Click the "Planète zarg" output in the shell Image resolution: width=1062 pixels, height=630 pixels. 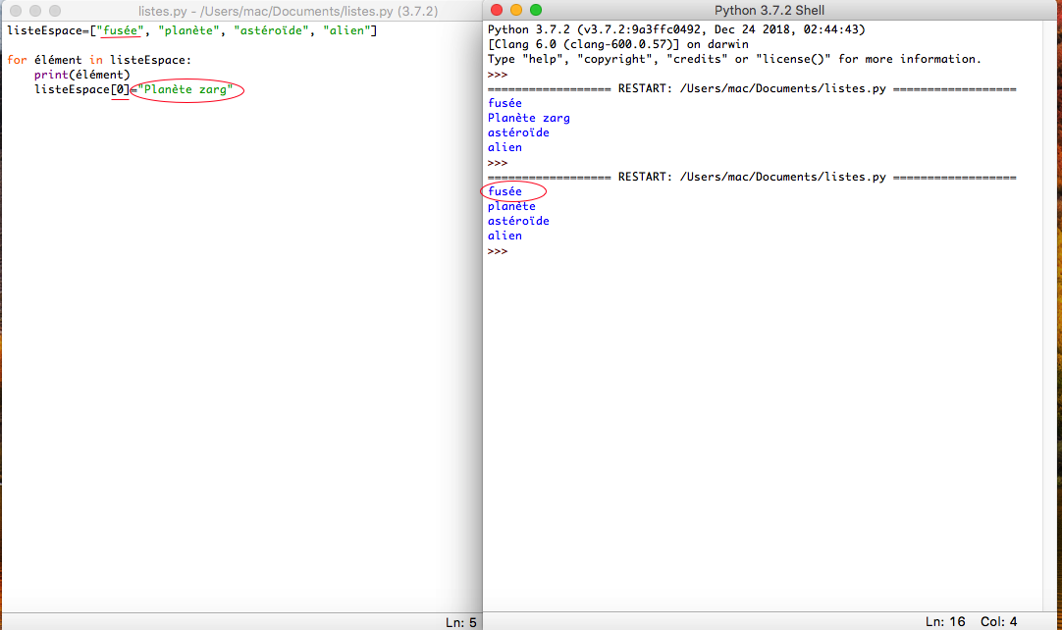(529, 118)
